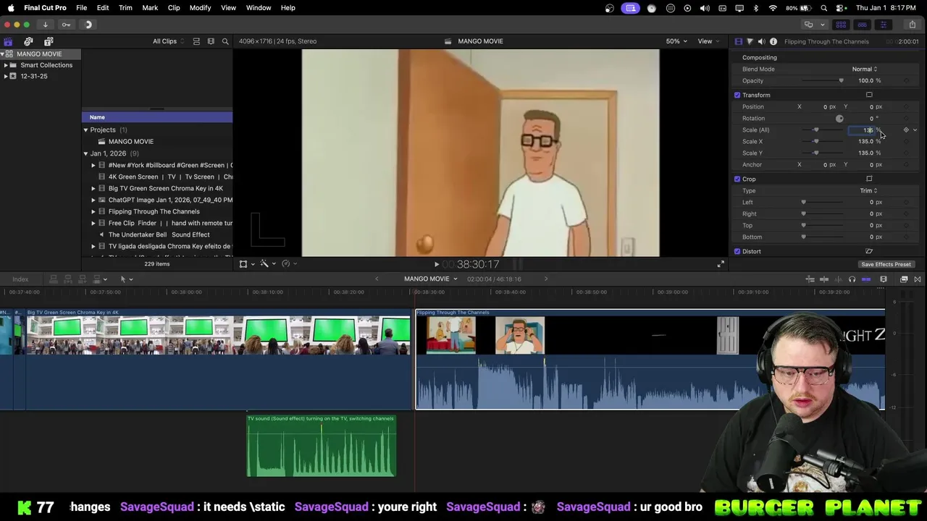The image size is (927, 521).
Task: Open the Apple menu
Action: pos(10,8)
